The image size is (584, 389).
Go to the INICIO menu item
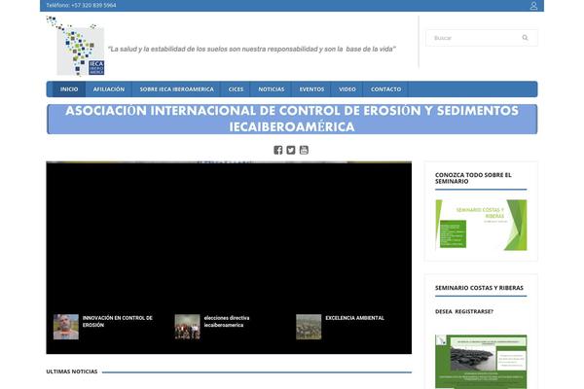pos(69,89)
